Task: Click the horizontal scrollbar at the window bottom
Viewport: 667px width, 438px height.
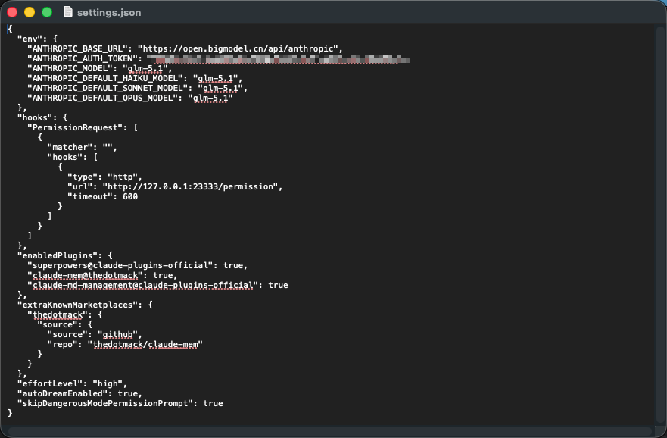Action: [x=333, y=432]
